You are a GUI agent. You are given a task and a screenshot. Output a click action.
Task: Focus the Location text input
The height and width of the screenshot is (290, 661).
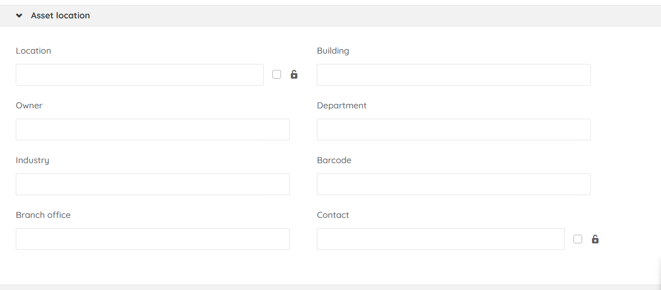(140, 75)
